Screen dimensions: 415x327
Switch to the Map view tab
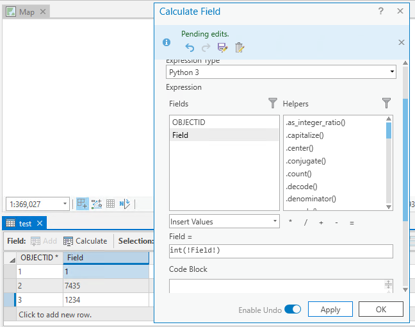[x=26, y=12]
